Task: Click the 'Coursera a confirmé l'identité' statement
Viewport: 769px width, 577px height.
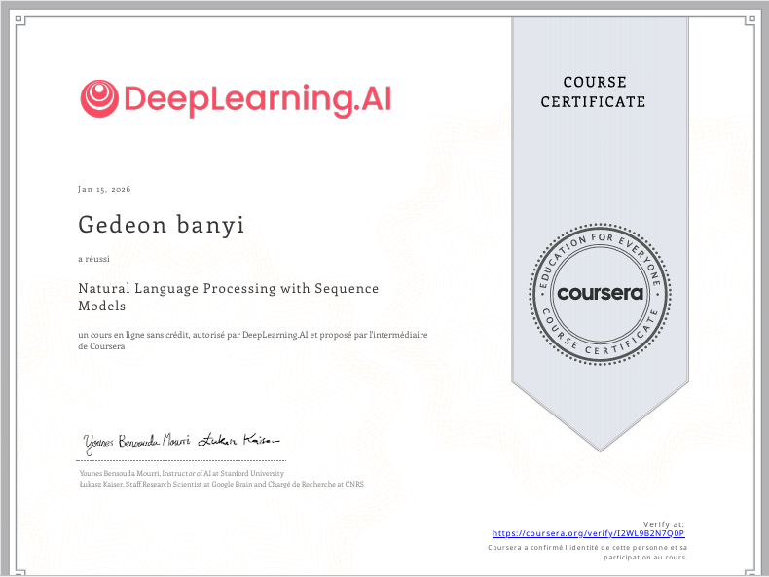Action: coord(588,552)
